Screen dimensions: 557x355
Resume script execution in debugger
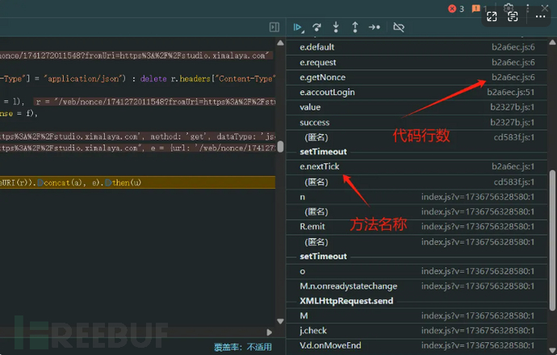click(x=298, y=27)
